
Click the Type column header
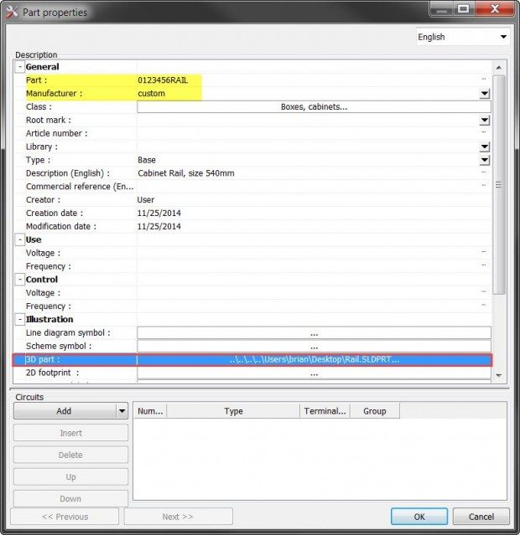[x=233, y=411]
